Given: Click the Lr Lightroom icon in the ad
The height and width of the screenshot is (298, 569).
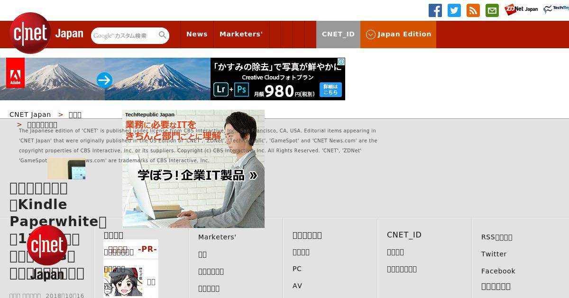Looking at the screenshot, I should coord(221,89).
